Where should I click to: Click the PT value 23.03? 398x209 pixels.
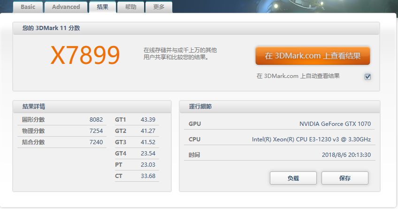[x=148, y=164]
